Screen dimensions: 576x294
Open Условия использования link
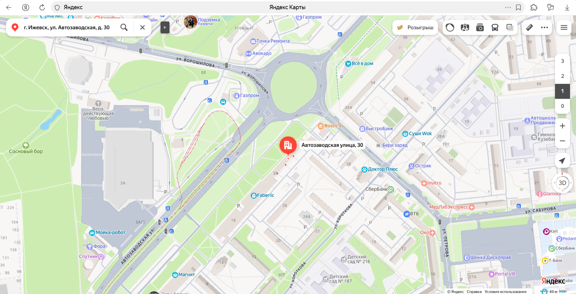click(x=505, y=292)
